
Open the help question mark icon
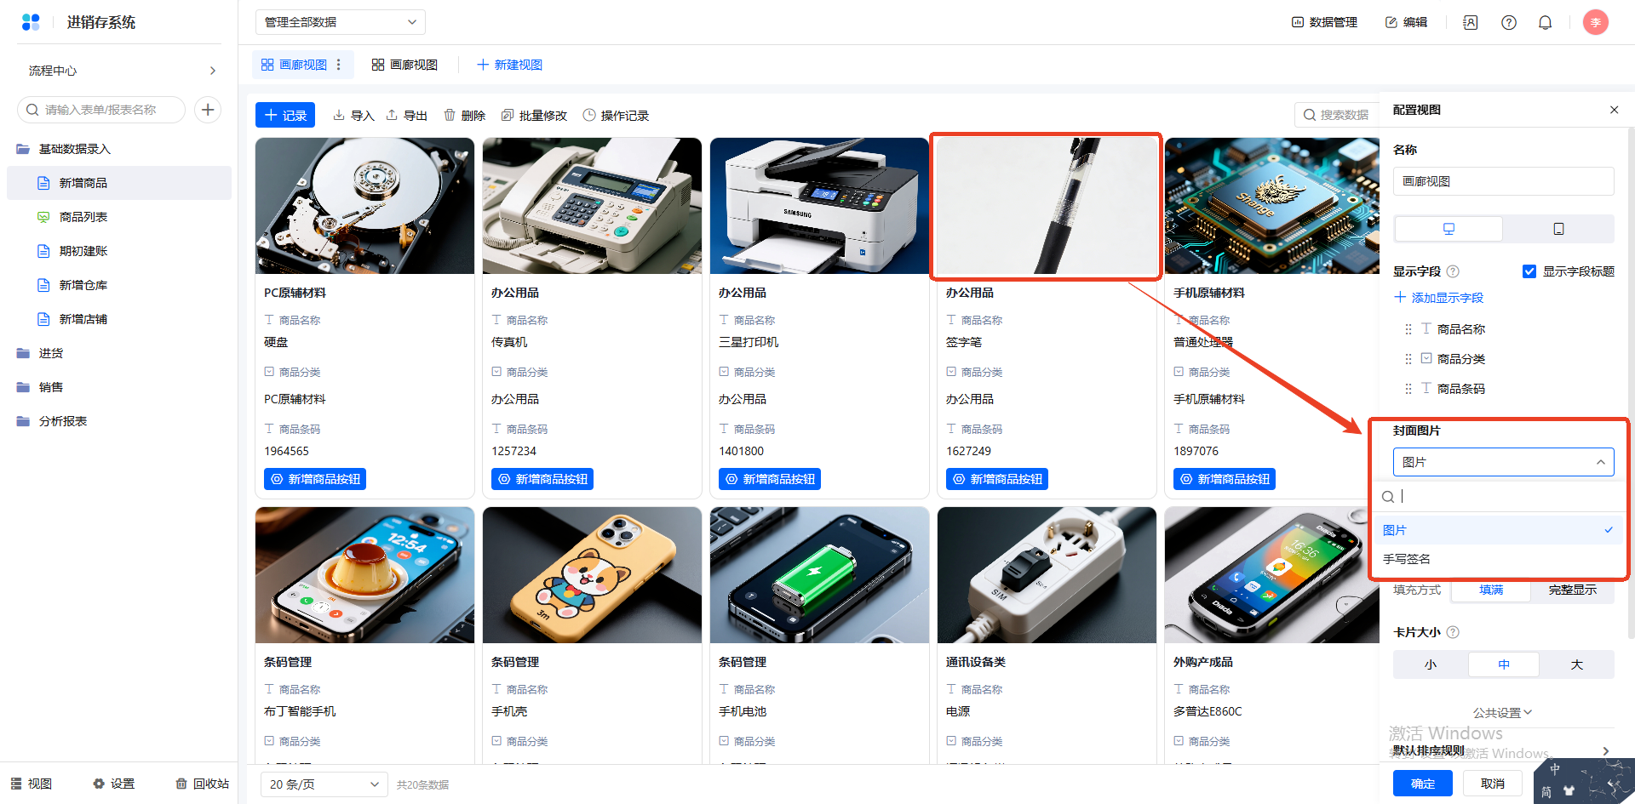[x=1508, y=22]
